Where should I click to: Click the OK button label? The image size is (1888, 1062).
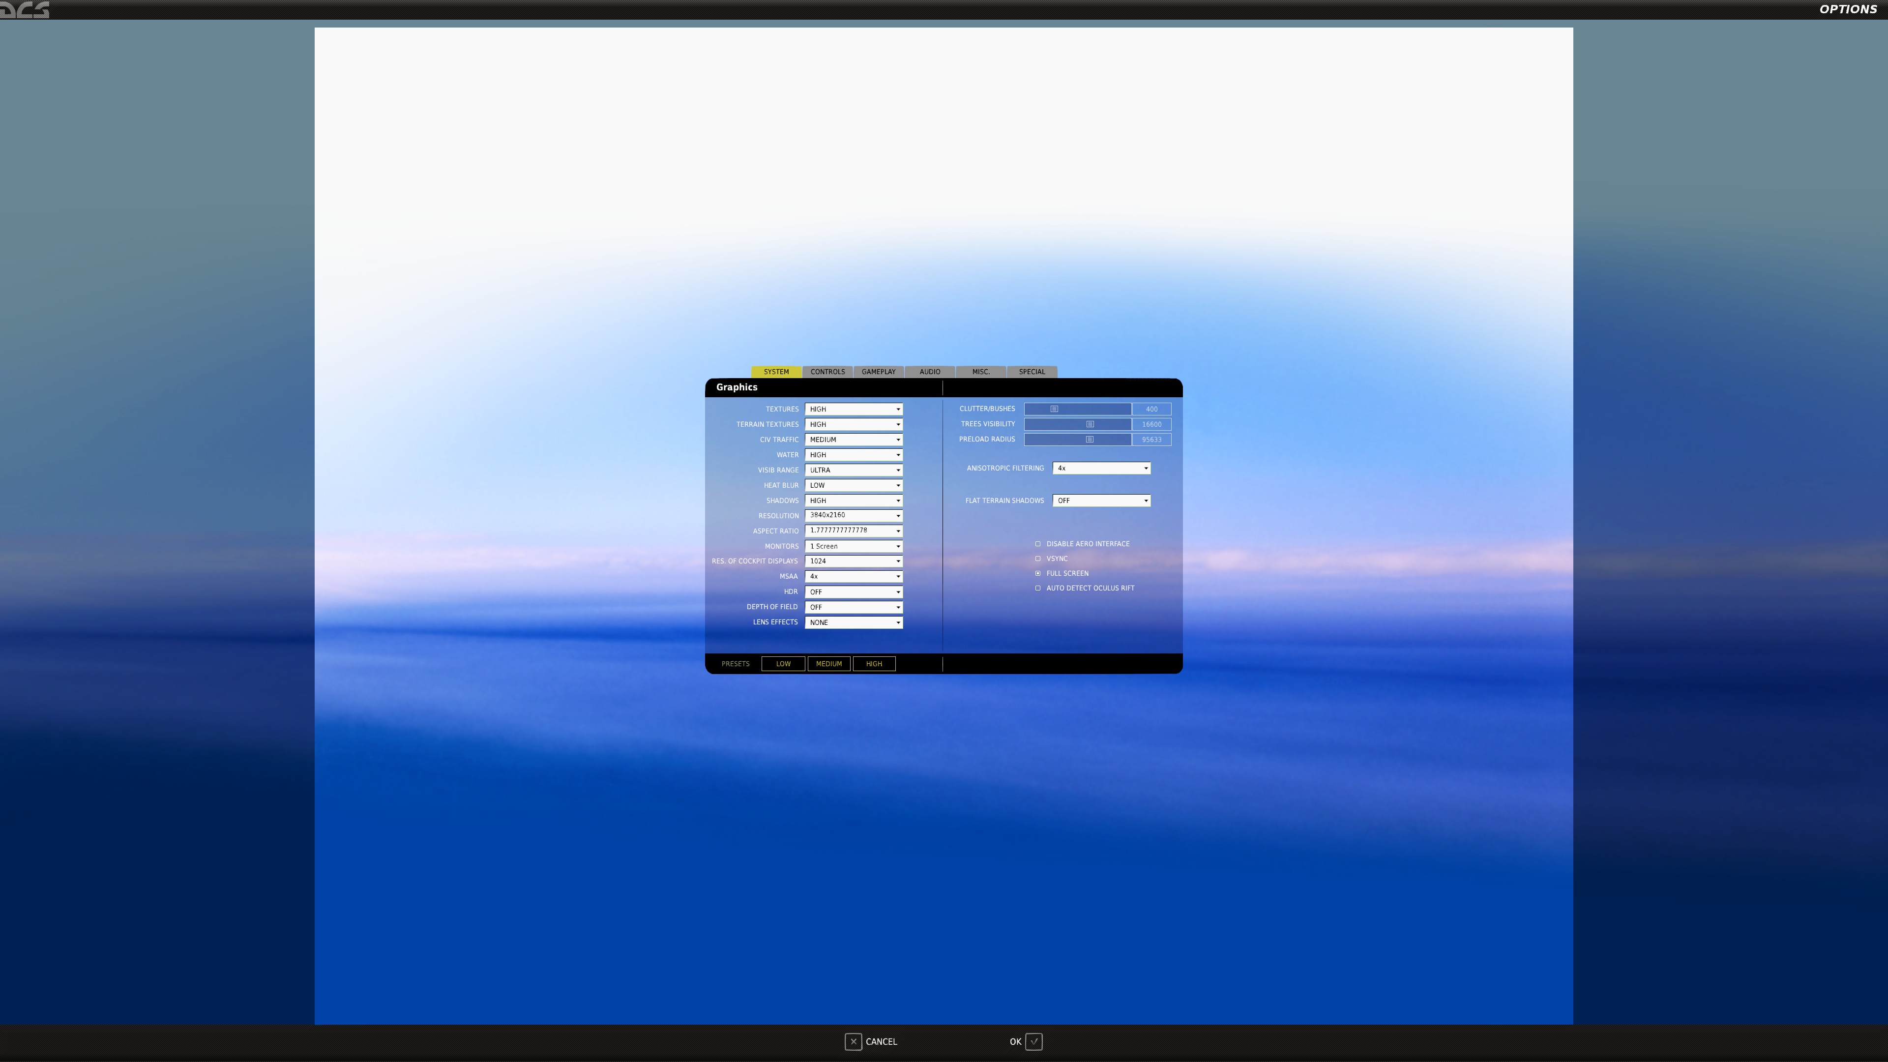pyautogui.click(x=1015, y=1041)
